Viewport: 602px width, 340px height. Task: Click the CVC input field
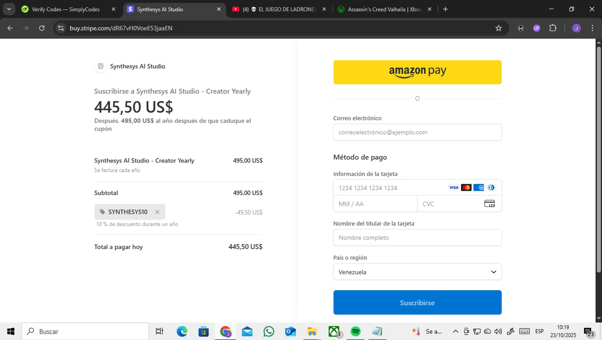point(460,204)
